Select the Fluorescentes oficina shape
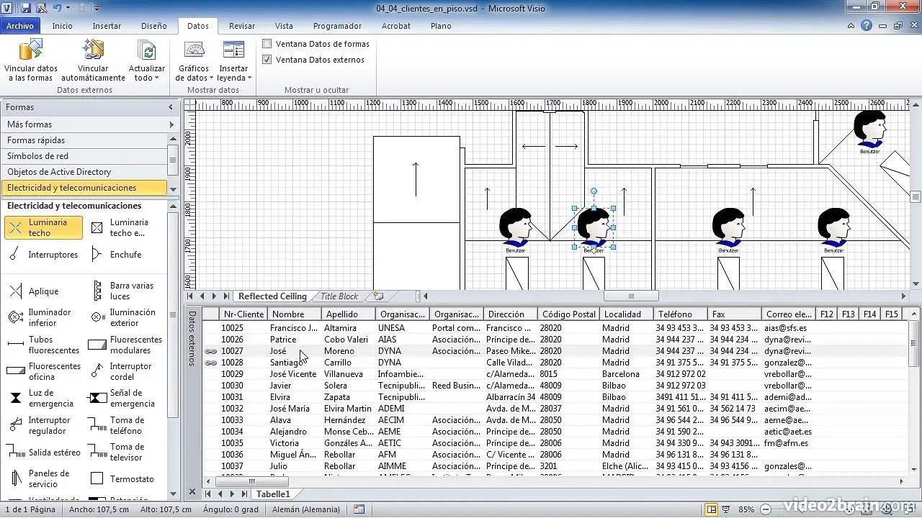The height and width of the screenshot is (518, 922). 43,371
